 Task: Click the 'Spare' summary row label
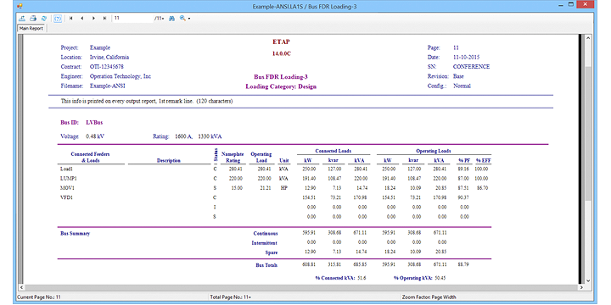pyautogui.click(x=272, y=252)
